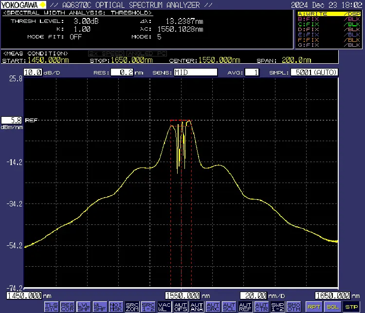Image resolution: width=365 pixels, height=313 pixels.
Task: Toggle the SWP 1-2 indicator
Action: tap(278, 307)
